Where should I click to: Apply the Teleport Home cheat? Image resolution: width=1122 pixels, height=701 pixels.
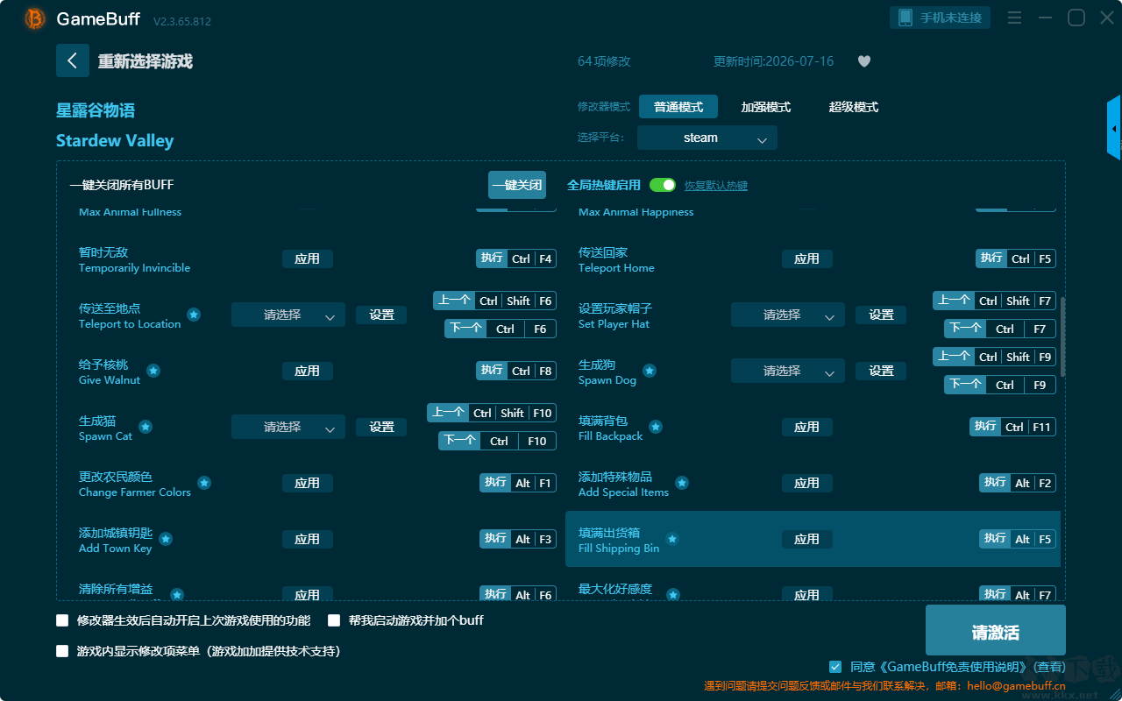pyautogui.click(x=807, y=258)
